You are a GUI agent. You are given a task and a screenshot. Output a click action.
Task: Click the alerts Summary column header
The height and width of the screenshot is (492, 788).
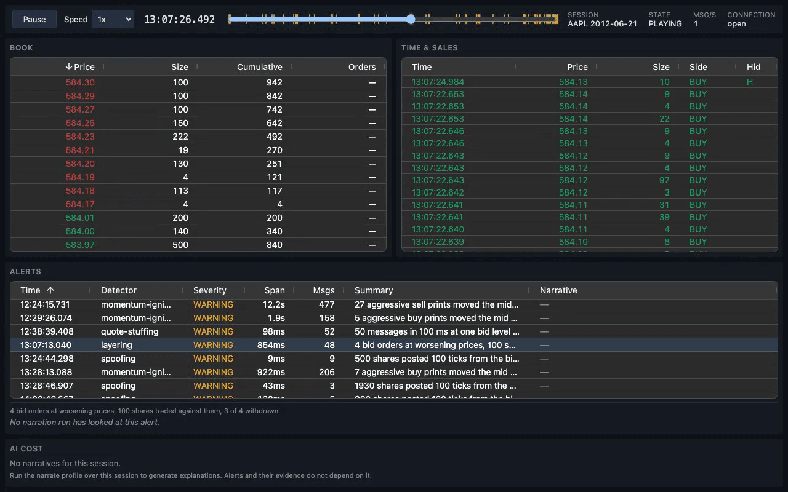(x=374, y=290)
